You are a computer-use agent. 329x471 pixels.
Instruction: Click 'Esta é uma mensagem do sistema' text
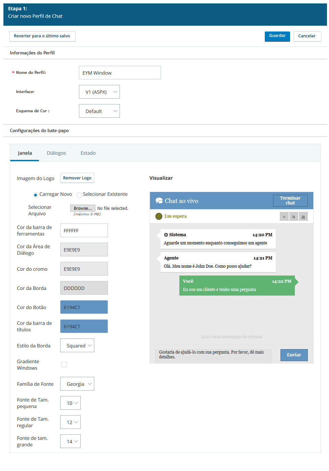pyautogui.click(x=232, y=337)
